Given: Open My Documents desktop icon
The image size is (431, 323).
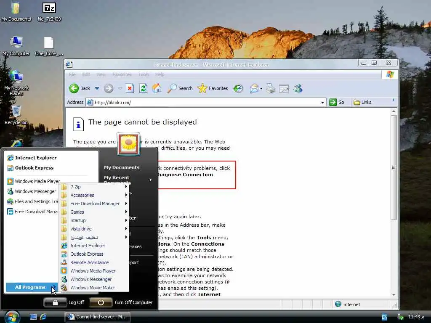Looking at the screenshot, I should coord(16,11).
